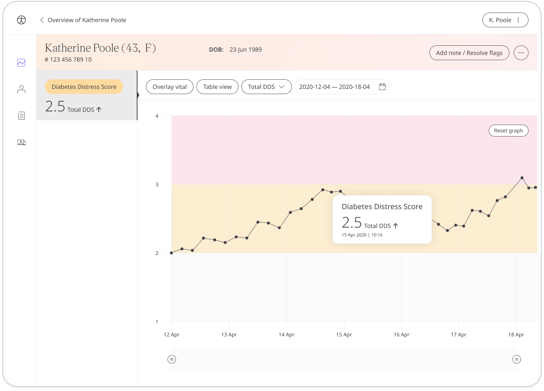Click the 13 Apr axis label
This screenshot has height=391, width=544.
click(x=229, y=335)
